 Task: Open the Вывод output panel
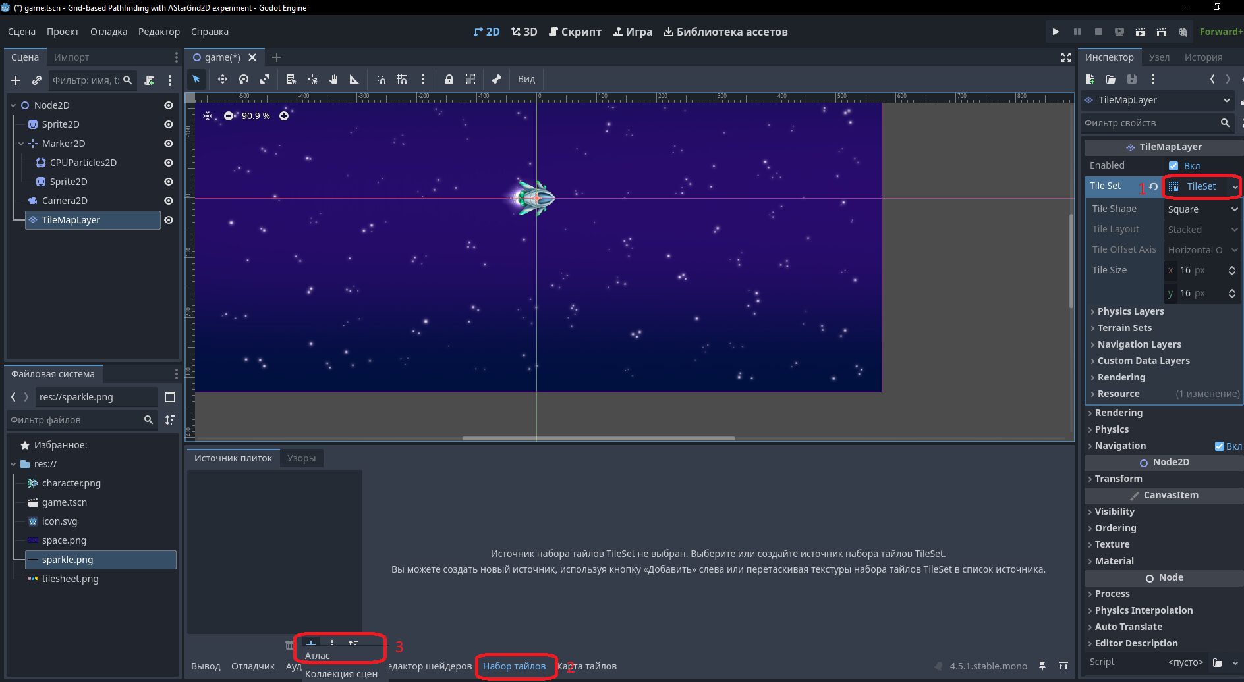click(x=206, y=666)
